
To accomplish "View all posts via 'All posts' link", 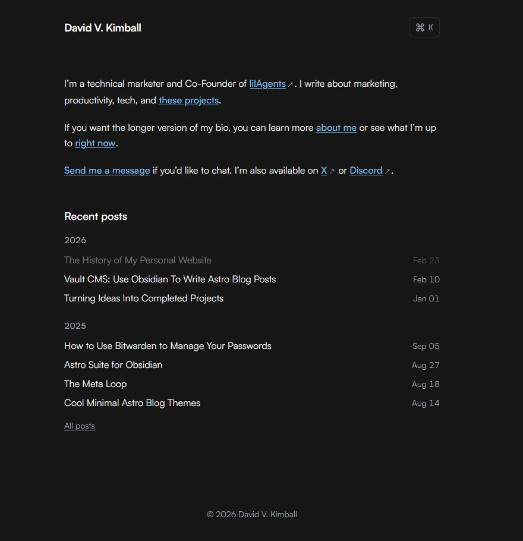I will coord(79,426).
